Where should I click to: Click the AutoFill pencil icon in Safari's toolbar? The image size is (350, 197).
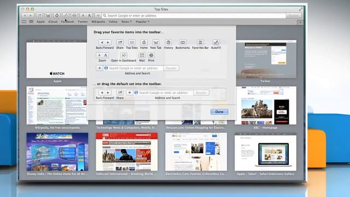(x=66, y=15)
